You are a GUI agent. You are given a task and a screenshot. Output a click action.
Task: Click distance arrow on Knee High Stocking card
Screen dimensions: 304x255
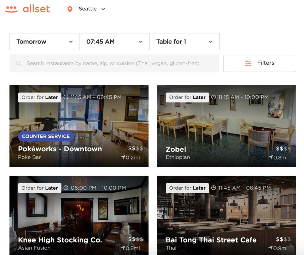click(123, 248)
